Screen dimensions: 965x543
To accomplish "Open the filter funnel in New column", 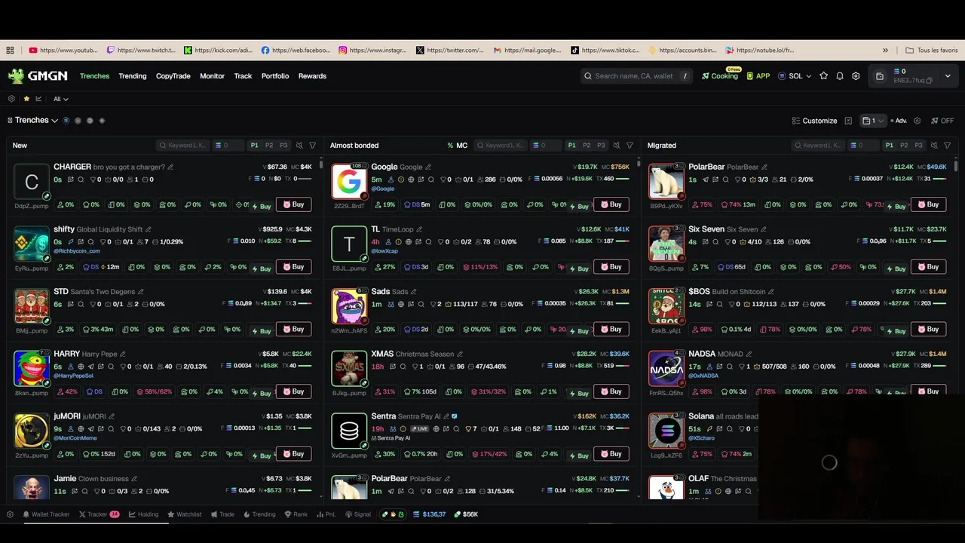I will pos(313,146).
